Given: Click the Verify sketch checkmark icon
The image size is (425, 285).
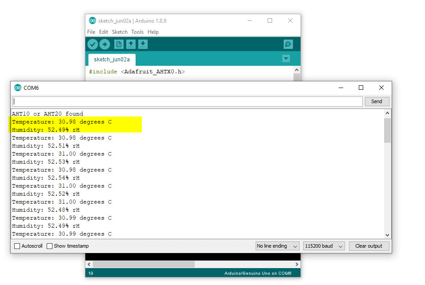Looking at the screenshot, I should point(92,44).
